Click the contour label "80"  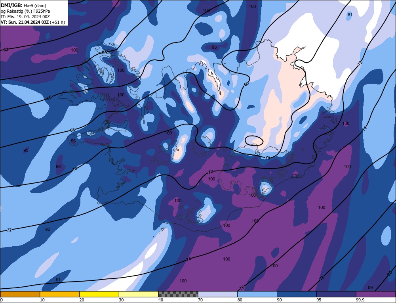[390, 273]
